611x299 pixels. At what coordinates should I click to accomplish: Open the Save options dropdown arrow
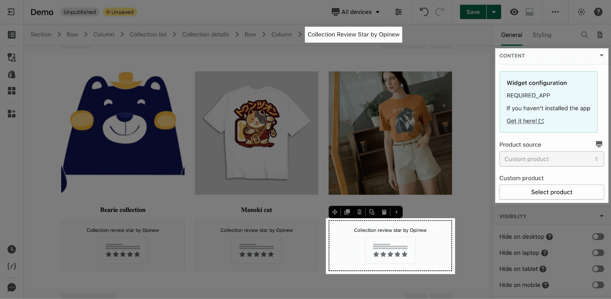pyautogui.click(x=494, y=12)
